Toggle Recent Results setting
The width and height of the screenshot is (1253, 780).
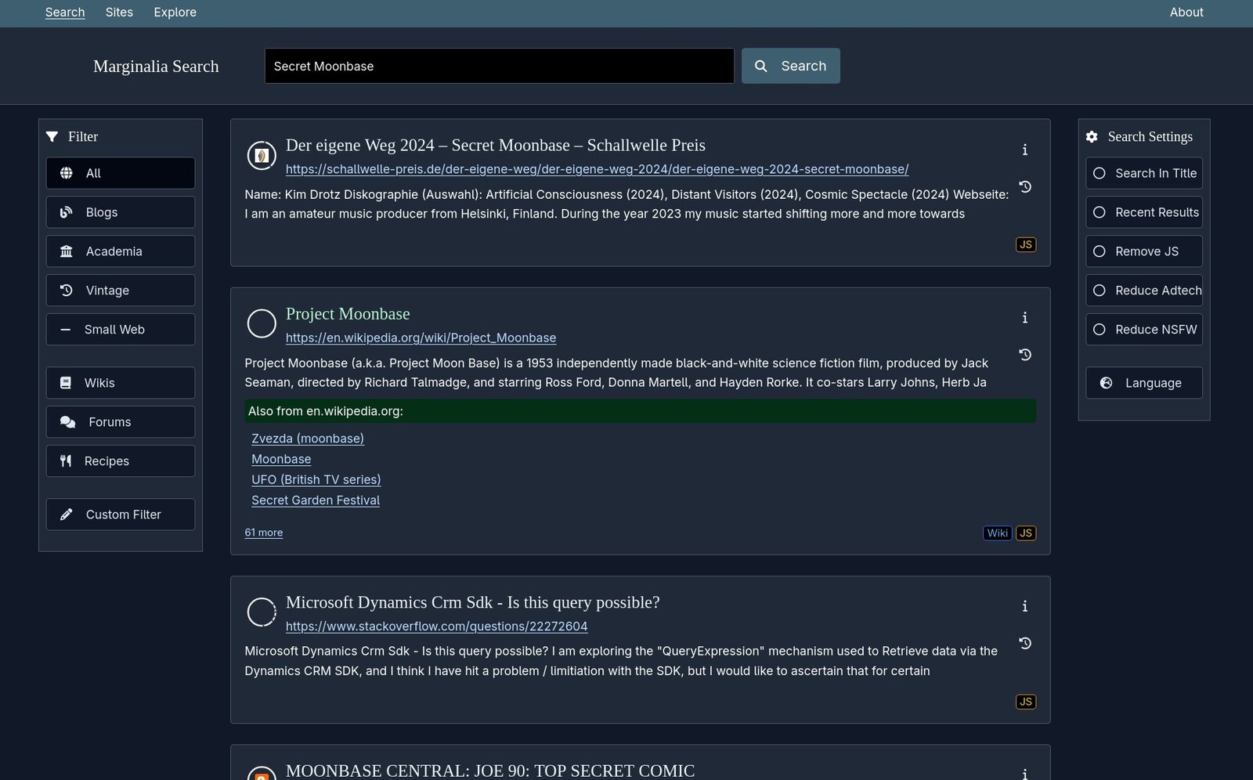[1143, 212]
